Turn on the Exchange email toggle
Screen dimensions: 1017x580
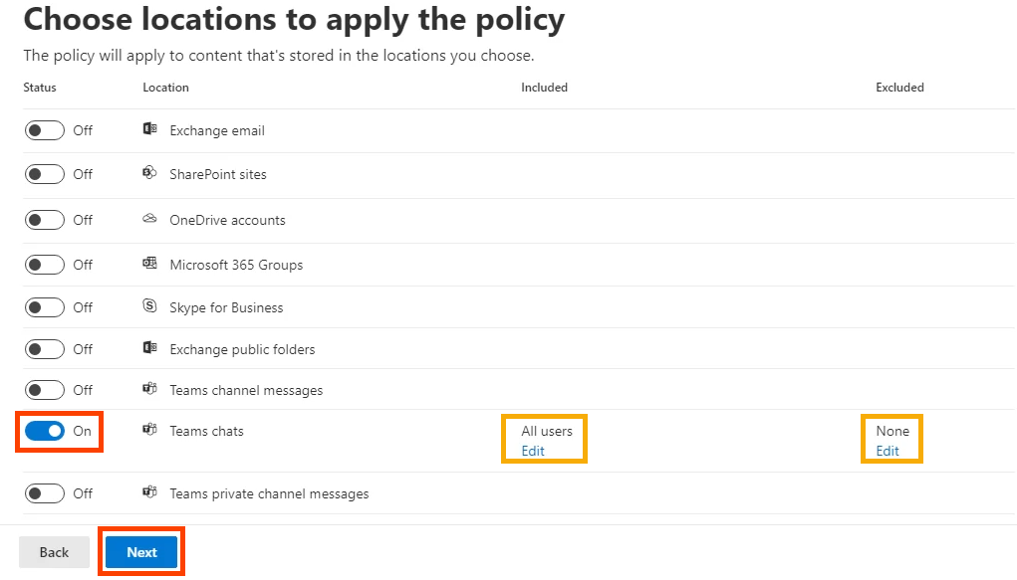(45, 130)
